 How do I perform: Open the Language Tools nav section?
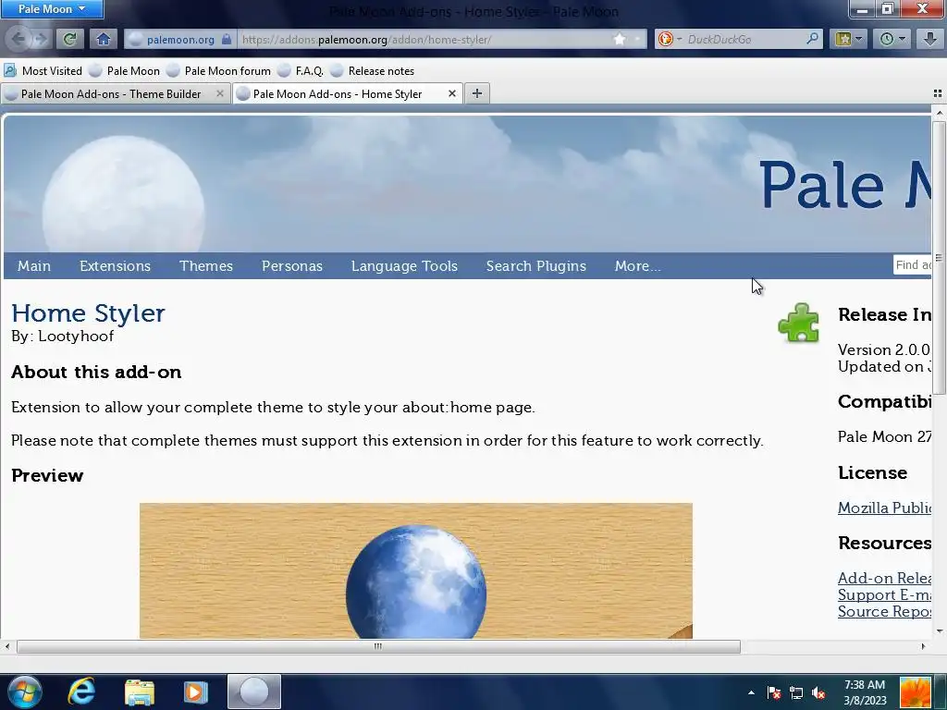(404, 265)
